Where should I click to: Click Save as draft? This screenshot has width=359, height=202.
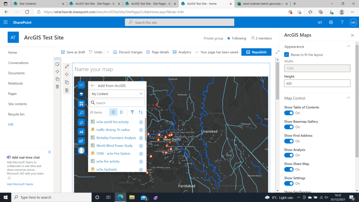(x=73, y=52)
